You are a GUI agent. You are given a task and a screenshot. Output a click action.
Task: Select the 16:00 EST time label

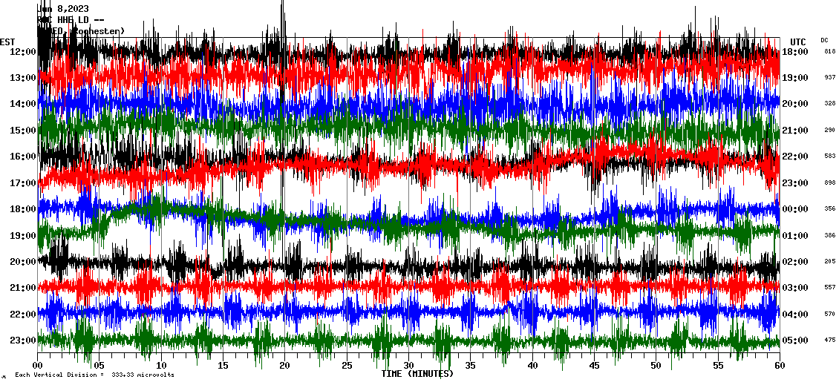pos(22,157)
